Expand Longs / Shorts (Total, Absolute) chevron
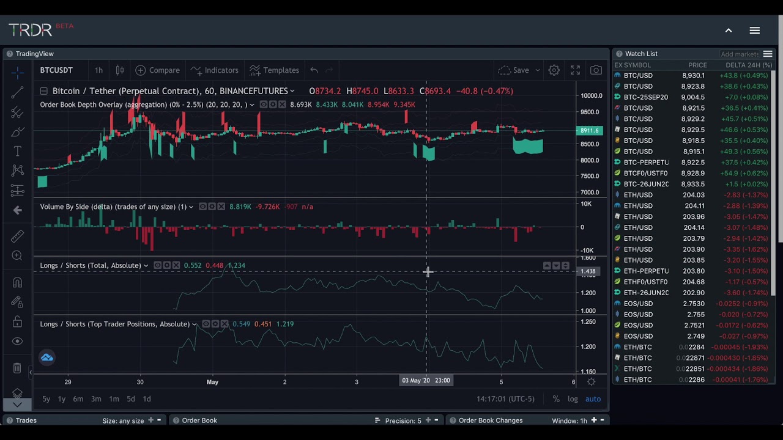 point(146,265)
